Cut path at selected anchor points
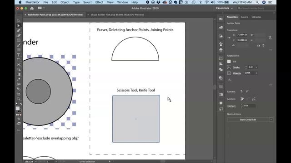 (x=254, y=99)
